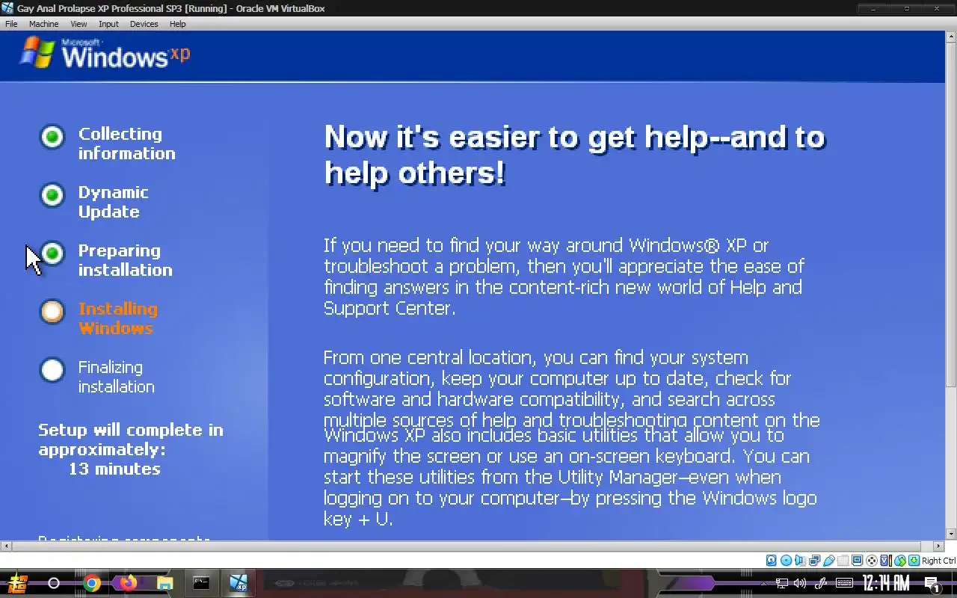Open the View menu

pyautogui.click(x=79, y=24)
